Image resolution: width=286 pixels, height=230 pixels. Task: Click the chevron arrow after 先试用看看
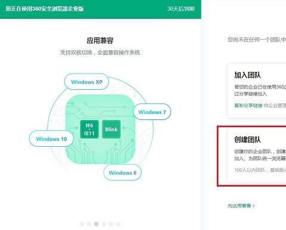click(253, 206)
